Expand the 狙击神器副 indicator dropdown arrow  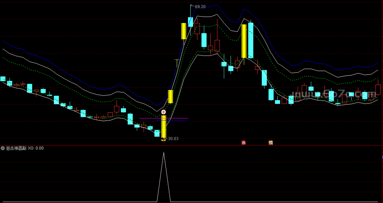coord(3,148)
